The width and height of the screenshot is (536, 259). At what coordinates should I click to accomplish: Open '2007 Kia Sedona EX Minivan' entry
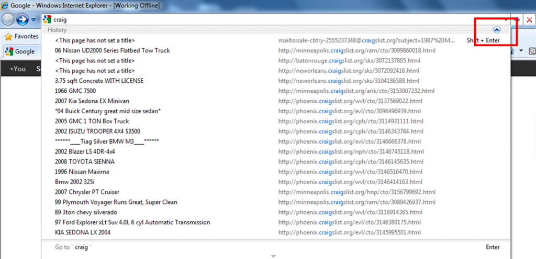pos(275,101)
